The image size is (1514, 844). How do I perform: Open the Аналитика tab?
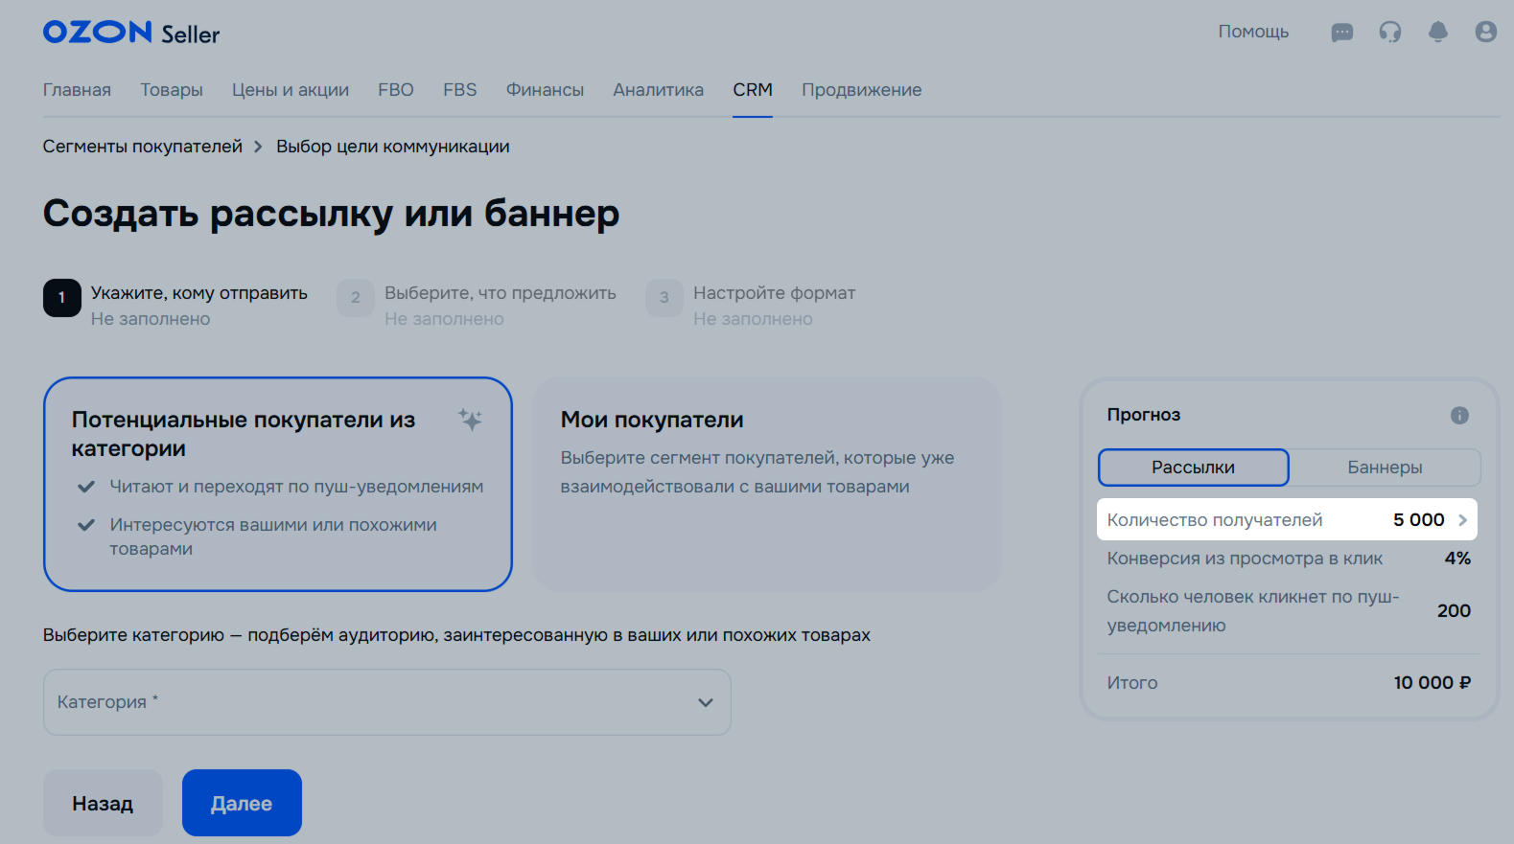click(658, 90)
